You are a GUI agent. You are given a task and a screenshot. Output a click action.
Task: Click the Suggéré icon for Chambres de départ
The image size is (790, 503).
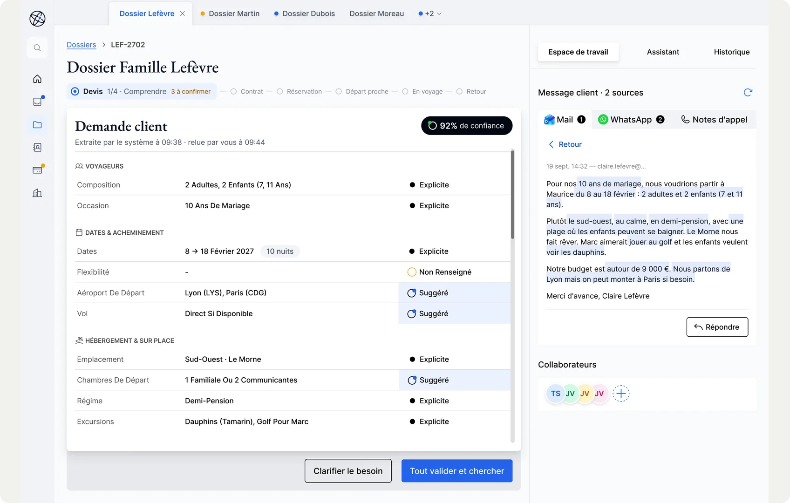(412, 380)
